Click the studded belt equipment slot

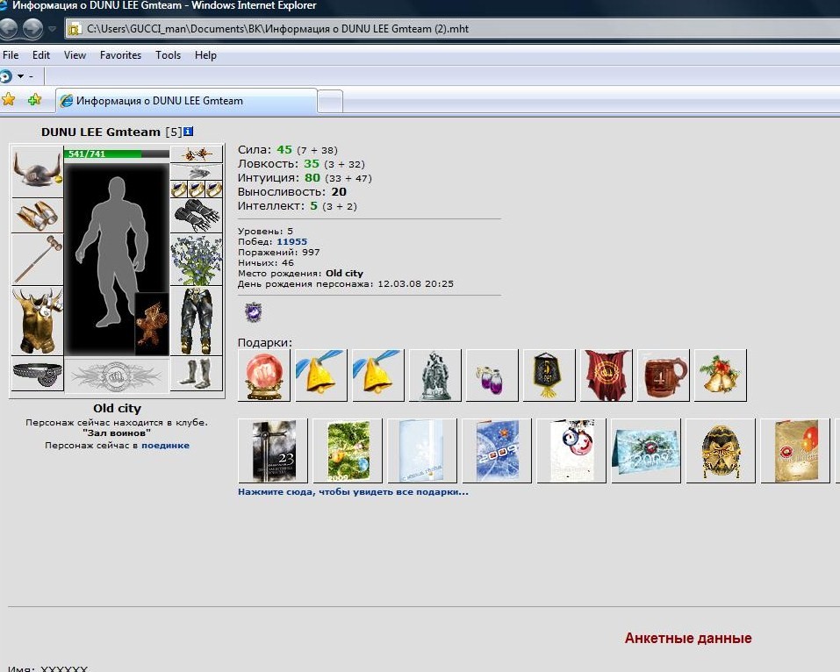37,373
